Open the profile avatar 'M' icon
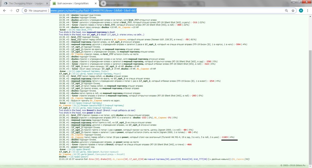 click(x=301, y=10)
